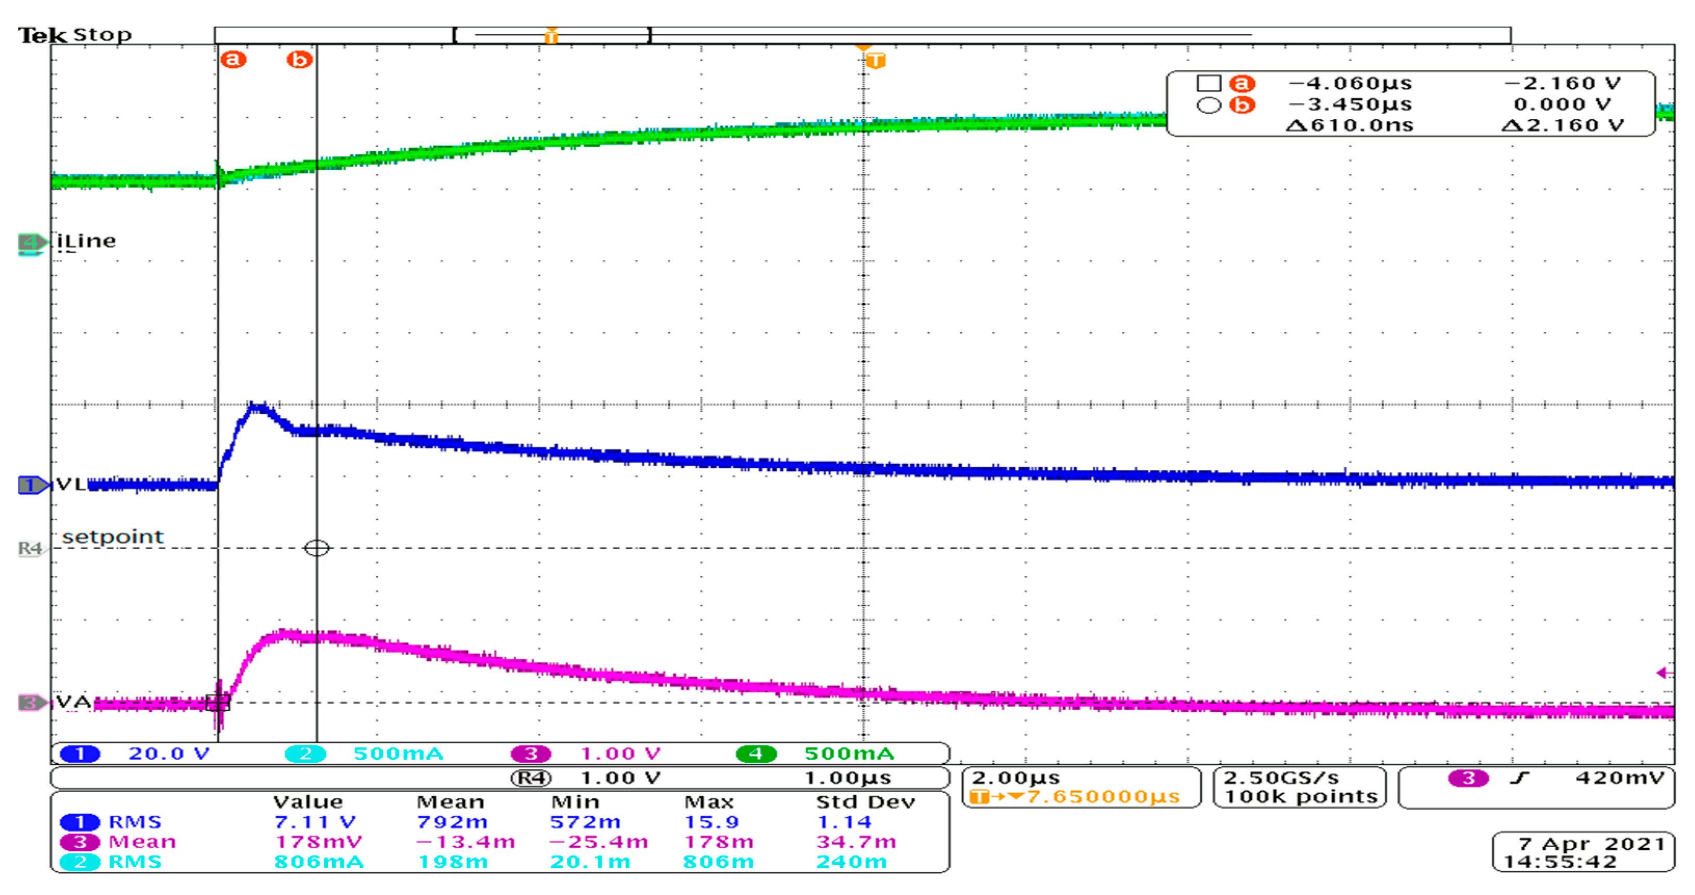The width and height of the screenshot is (1695, 895).
Task: Toggle channel 2 500mA badge
Action: click(306, 754)
